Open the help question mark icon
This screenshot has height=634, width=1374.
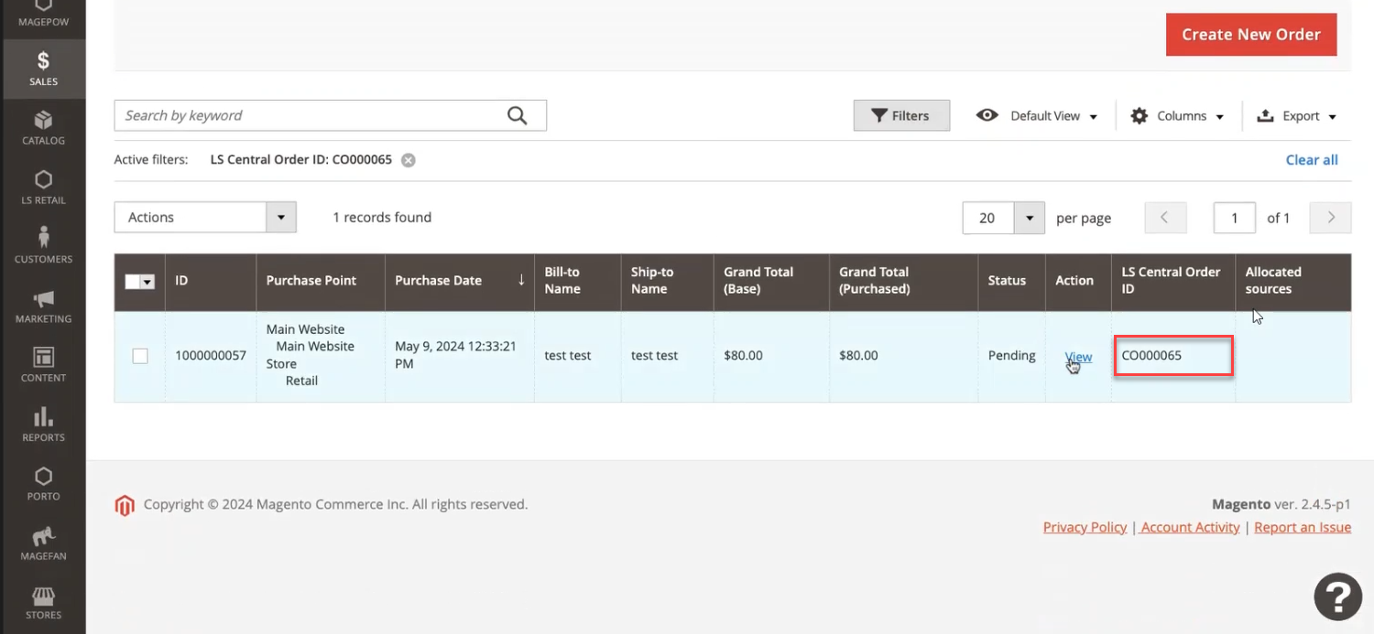point(1337,596)
